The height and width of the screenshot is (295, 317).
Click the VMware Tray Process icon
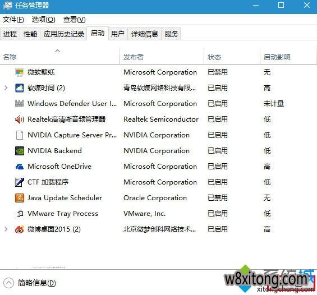[20, 214]
